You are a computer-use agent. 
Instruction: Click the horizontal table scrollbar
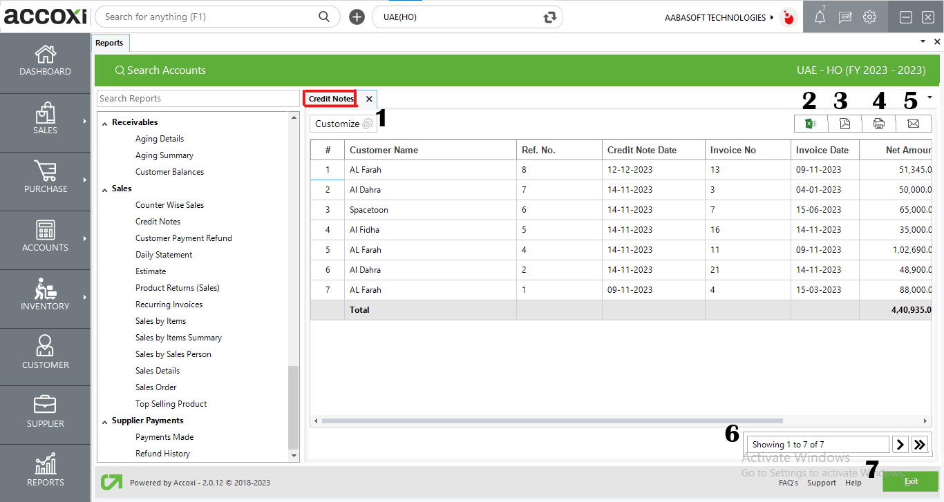pos(551,421)
